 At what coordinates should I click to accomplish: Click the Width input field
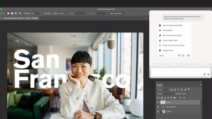click(80, 13)
